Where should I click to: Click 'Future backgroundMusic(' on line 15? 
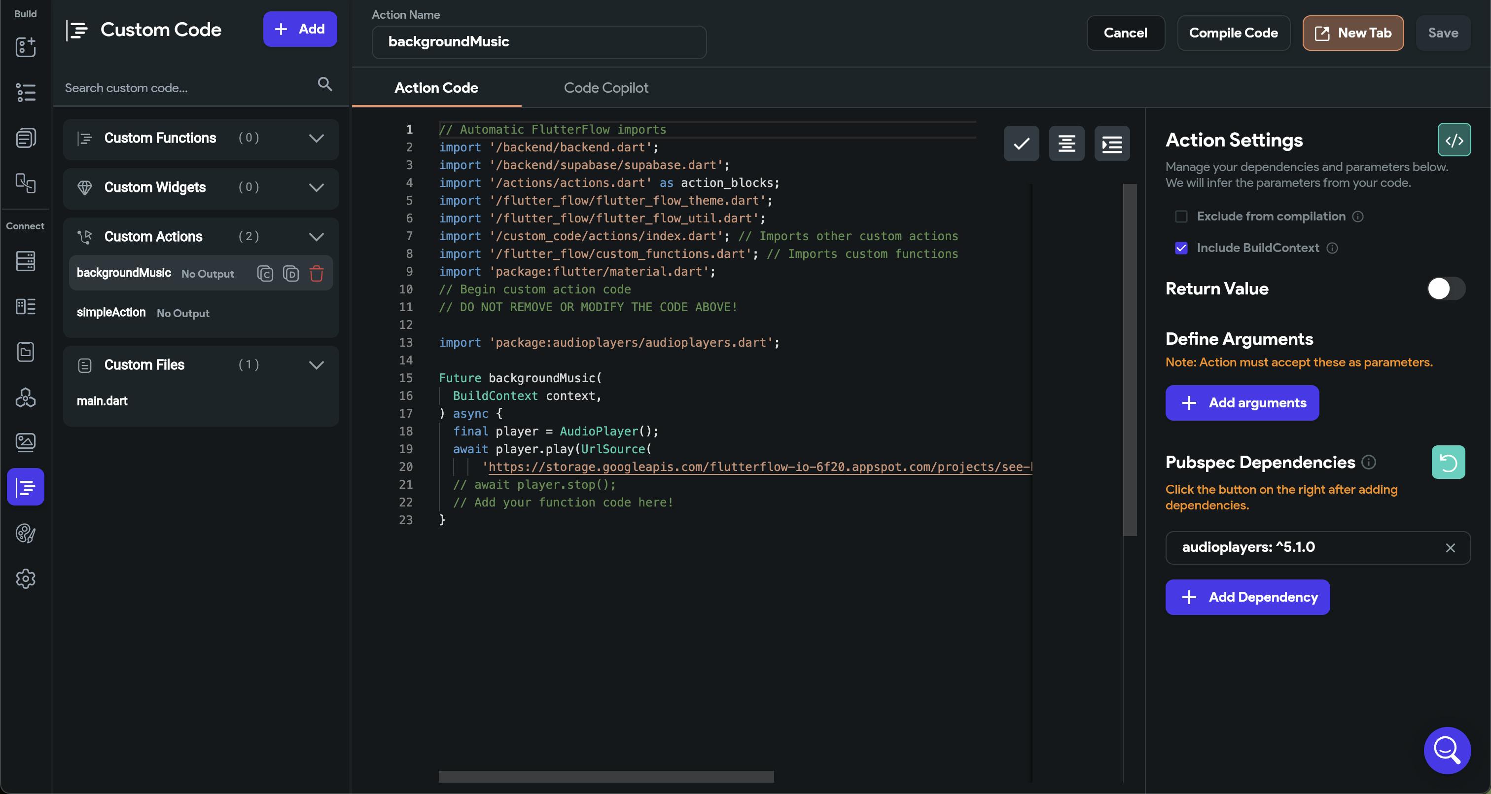point(520,378)
